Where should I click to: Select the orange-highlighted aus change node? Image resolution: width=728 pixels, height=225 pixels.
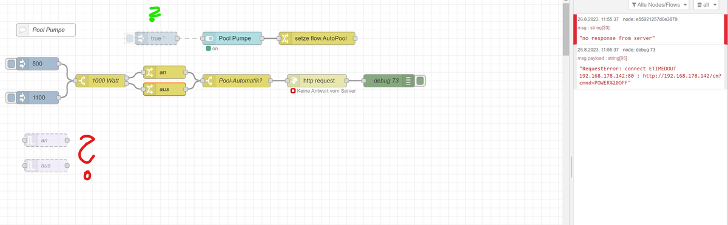[x=164, y=89]
